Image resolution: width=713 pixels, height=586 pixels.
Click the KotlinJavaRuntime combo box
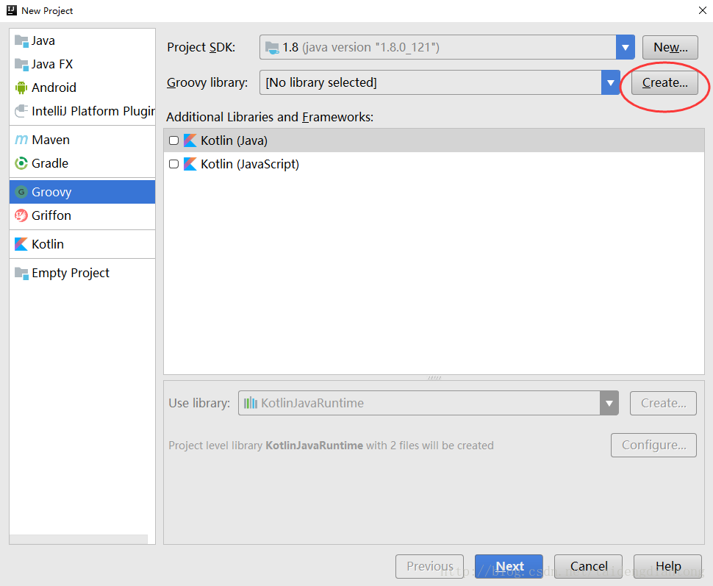[429, 403]
